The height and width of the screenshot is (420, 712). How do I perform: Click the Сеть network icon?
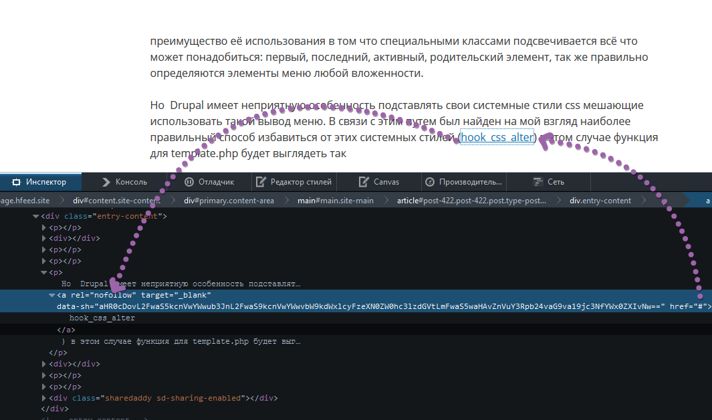(x=538, y=182)
